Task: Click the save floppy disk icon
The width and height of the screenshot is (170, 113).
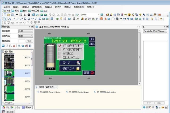Action: (x=12, y=15)
